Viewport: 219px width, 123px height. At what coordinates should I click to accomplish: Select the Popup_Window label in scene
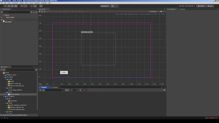(87, 32)
